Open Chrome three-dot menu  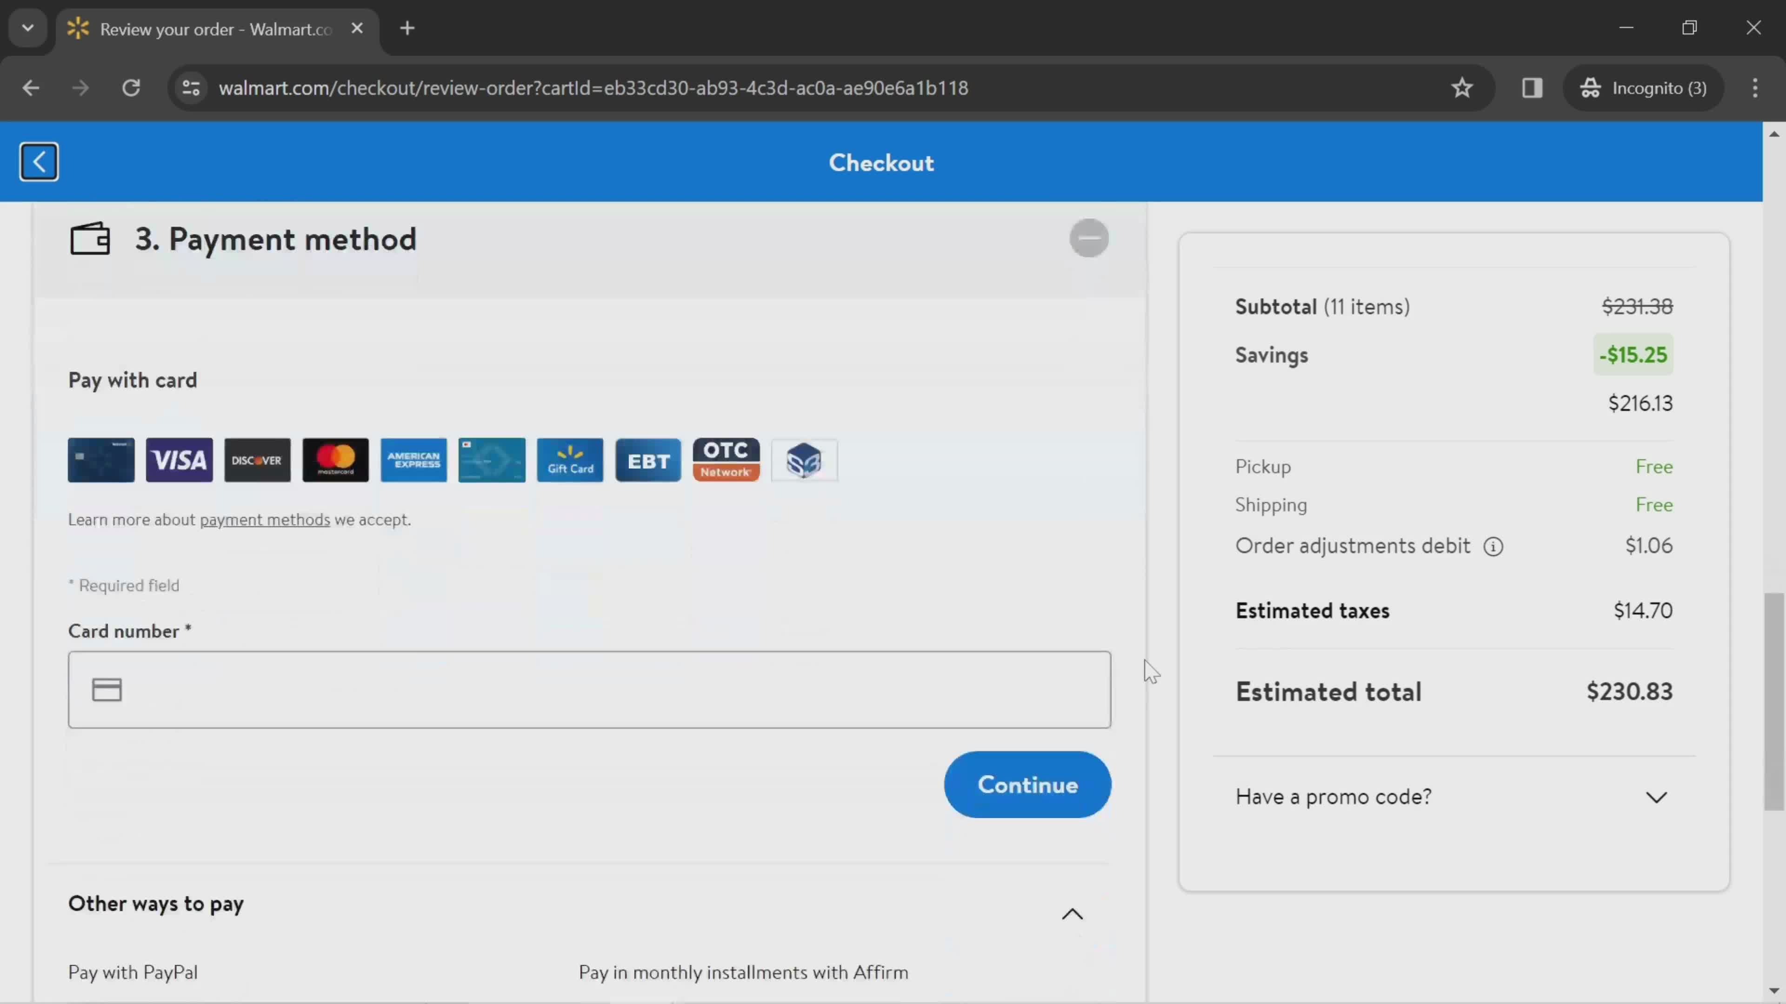click(x=1755, y=88)
